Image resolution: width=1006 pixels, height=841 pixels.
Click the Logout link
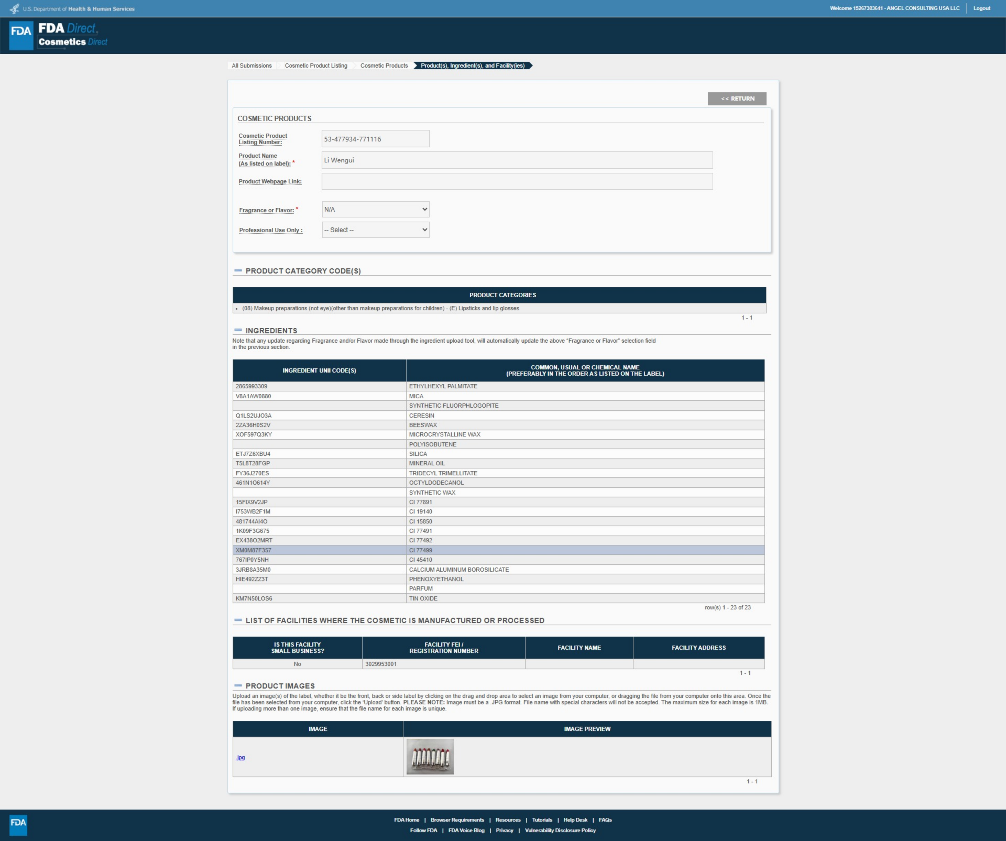[982, 8]
